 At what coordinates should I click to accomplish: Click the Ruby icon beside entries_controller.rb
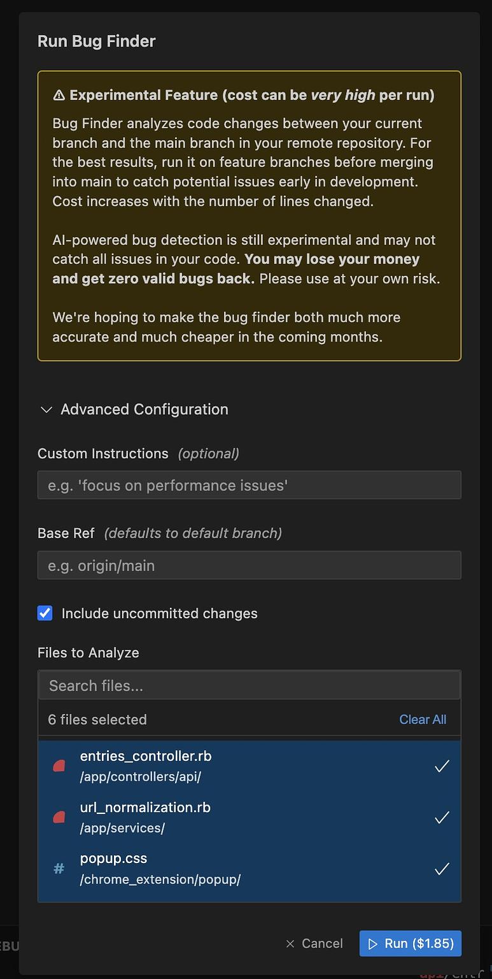59,766
